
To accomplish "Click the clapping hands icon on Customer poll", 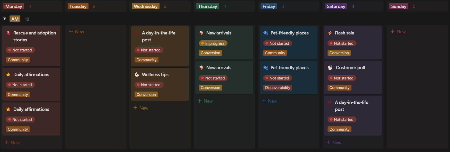I will point(330,68).
